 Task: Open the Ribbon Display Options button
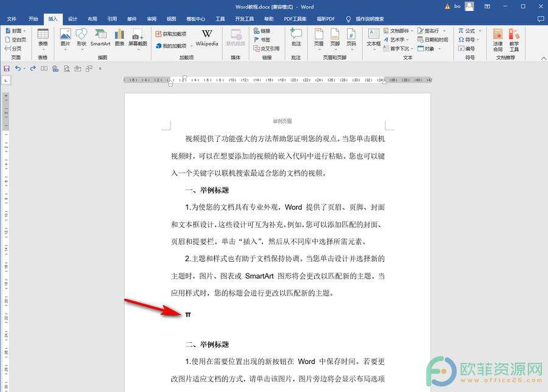[x=487, y=6]
